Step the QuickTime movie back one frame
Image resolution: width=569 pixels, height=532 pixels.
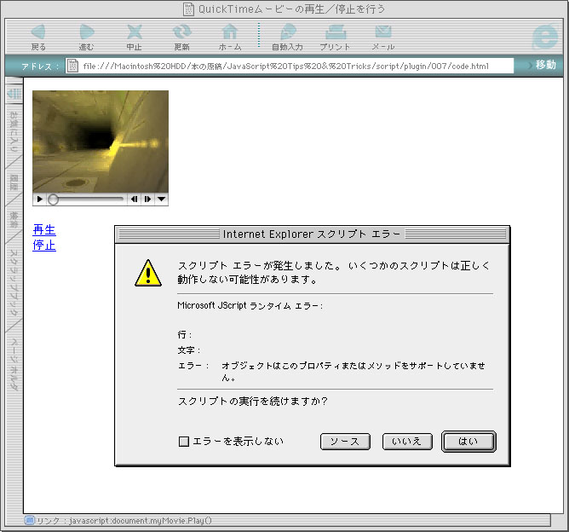tap(134, 199)
